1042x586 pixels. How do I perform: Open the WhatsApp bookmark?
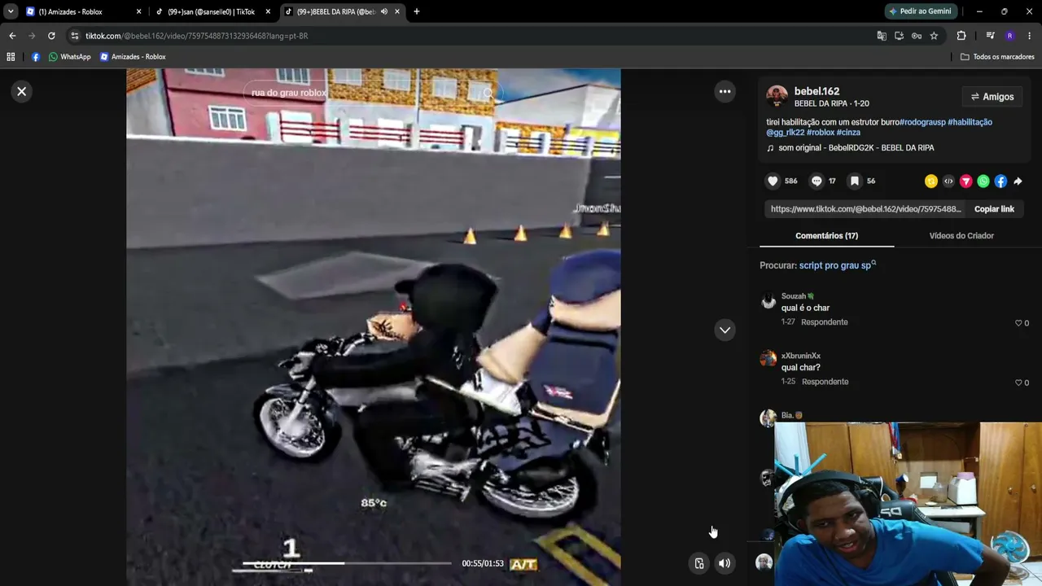tap(70, 57)
